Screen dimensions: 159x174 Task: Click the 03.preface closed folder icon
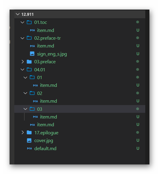point(29,62)
